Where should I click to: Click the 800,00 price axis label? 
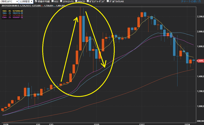(200, 121)
